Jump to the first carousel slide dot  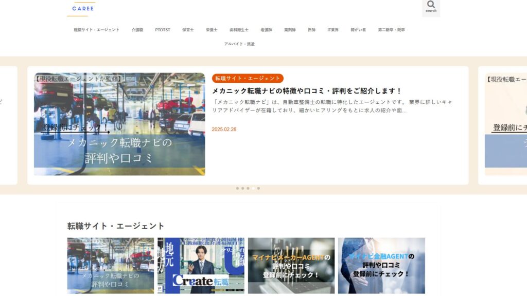[x=237, y=188]
